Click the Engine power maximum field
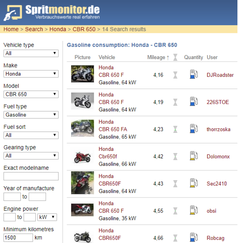The image size is (239, 243). pos(30,217)
